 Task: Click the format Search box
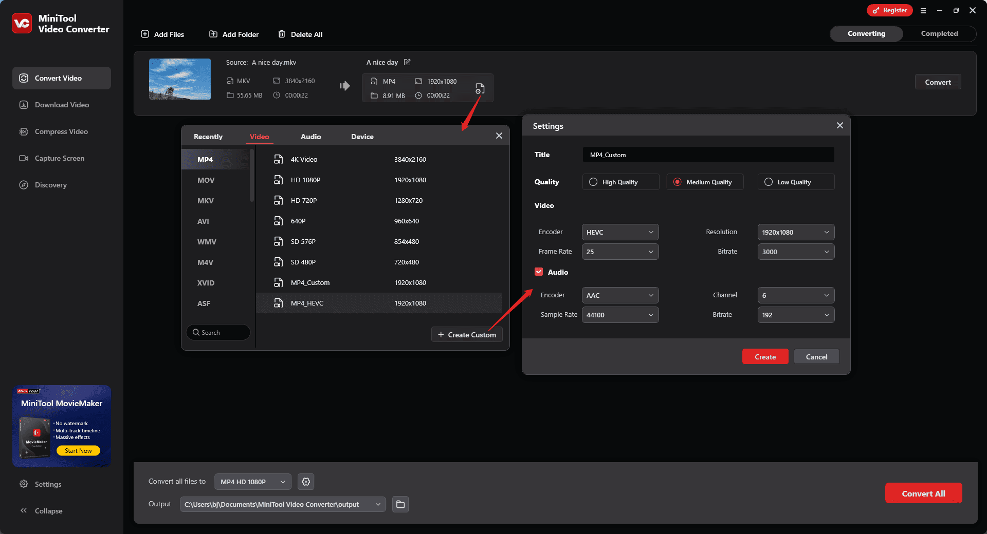coord(218,332)
